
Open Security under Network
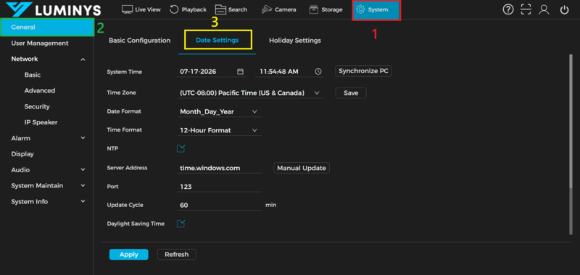click(x=37, y=106)
